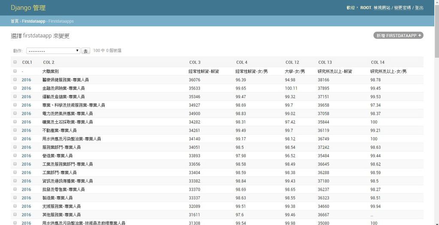
Task: Open the 首頁 breadcrumb link
Action: click(x=15, y=21)
